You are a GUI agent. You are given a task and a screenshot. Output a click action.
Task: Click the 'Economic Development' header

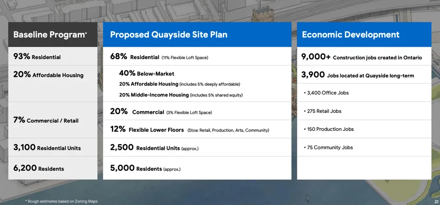364,35
